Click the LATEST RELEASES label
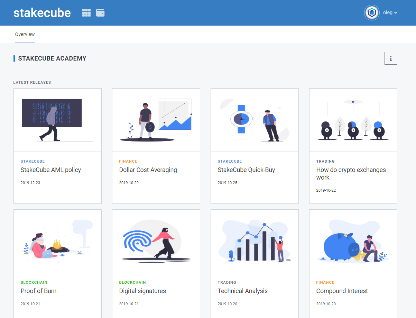The width and height of the screenshot is (416, 318). pyautogui.click(x=32, y=82)
